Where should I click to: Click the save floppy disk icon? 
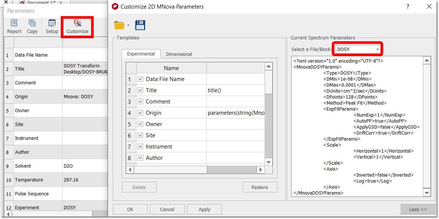click(x=140, y=25)
